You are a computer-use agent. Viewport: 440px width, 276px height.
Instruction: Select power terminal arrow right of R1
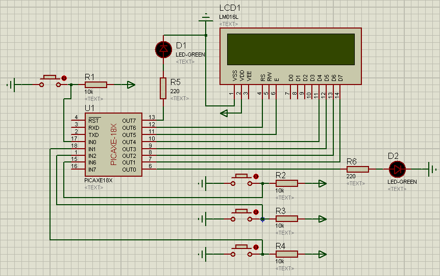pos(131,85)
